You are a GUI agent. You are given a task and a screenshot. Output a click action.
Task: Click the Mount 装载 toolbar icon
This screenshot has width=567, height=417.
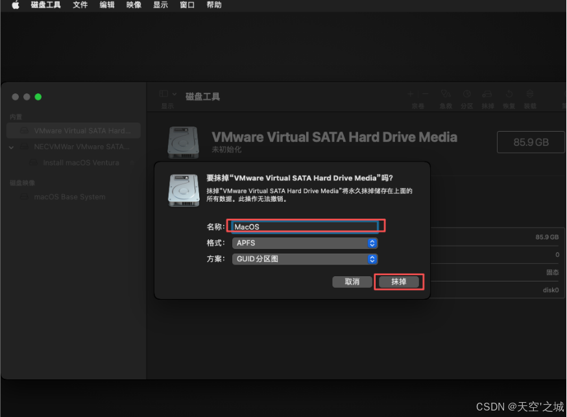coord(530,94)
